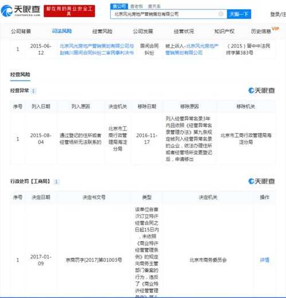Screen dimensions: 286x298
Task: Select the 居间合同纠纷 case type cell
Action: [149, 49]
